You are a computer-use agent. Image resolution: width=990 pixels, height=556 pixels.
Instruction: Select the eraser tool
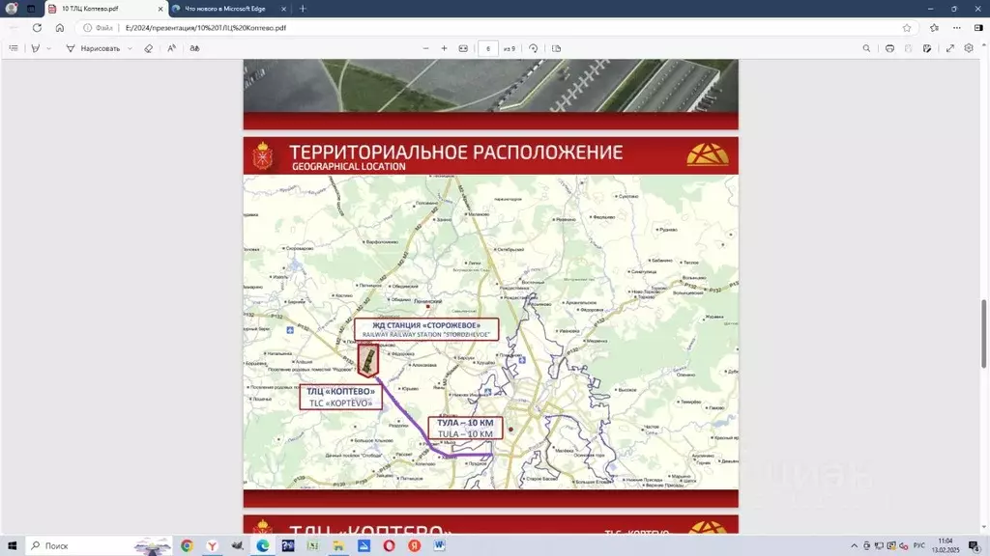click(x=148, y=48)
